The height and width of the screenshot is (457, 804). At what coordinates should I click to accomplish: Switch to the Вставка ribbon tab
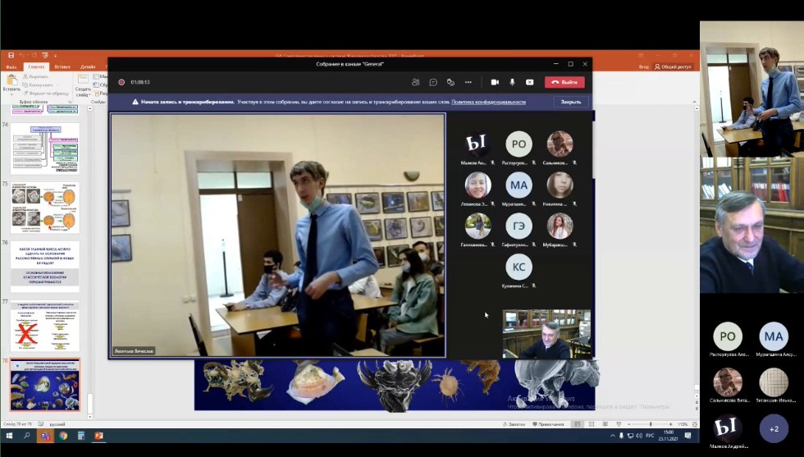[62, 66]
